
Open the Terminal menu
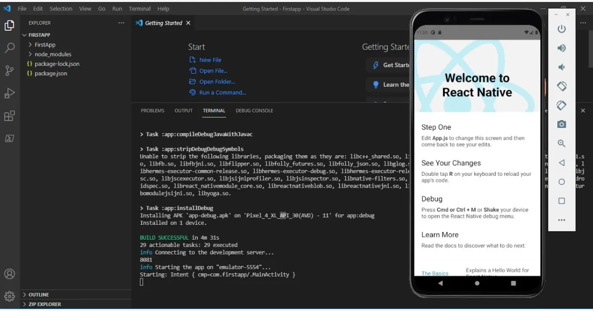(140, 9)
